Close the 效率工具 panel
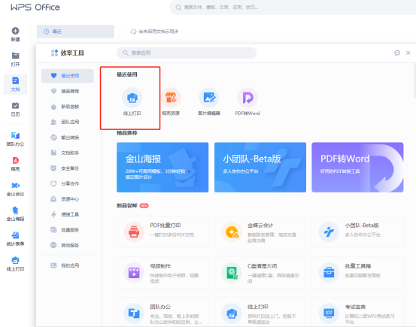The width and height of the screenshot is (416, 327). pos(408,53)
